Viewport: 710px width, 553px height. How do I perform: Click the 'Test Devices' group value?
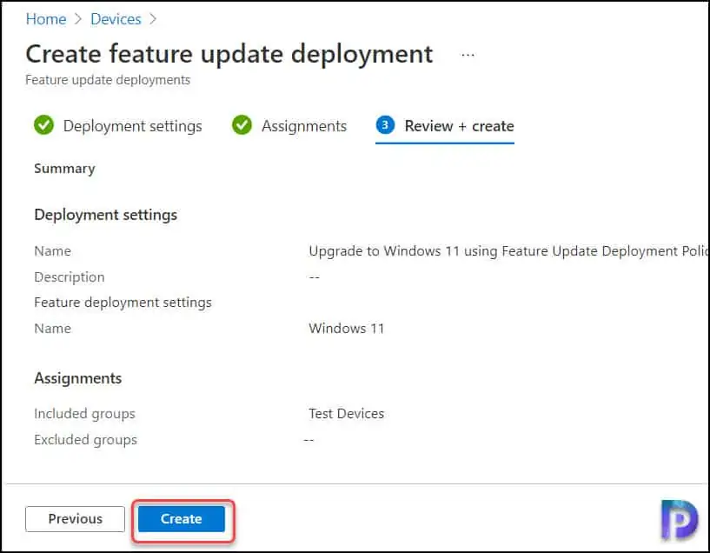[347, 413]
